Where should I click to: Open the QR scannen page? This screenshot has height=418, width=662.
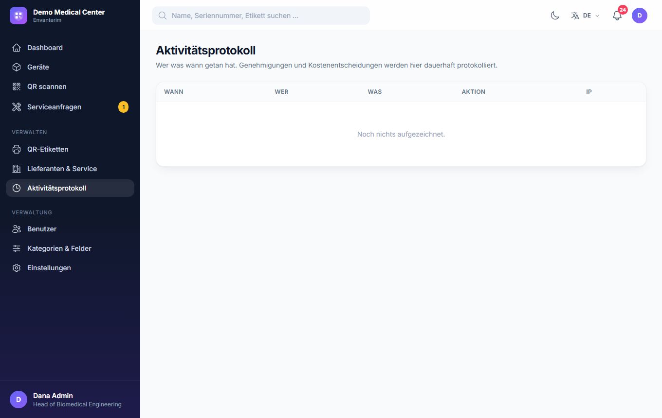(70, 87)
